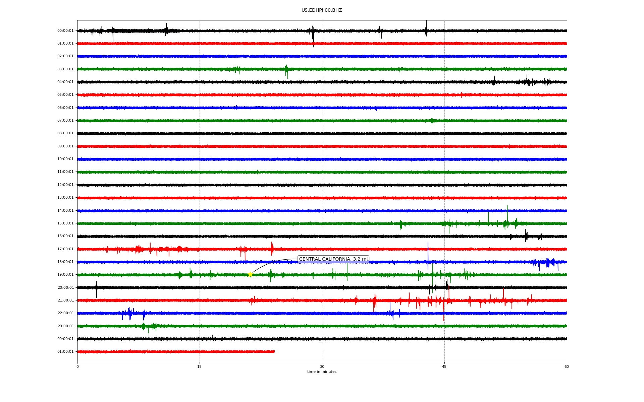Click the 23:00:01 time label
The width and height of the screenshot is (644, 402).
point(65,326)
